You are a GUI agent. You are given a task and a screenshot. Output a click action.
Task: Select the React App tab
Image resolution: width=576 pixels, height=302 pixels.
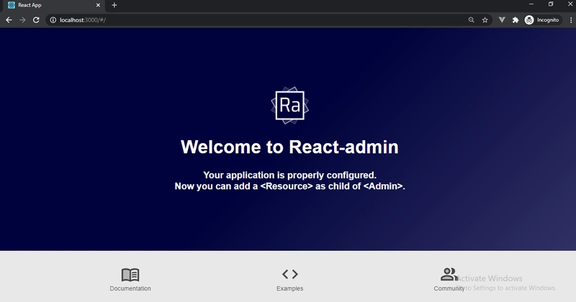tap(53, 5)
